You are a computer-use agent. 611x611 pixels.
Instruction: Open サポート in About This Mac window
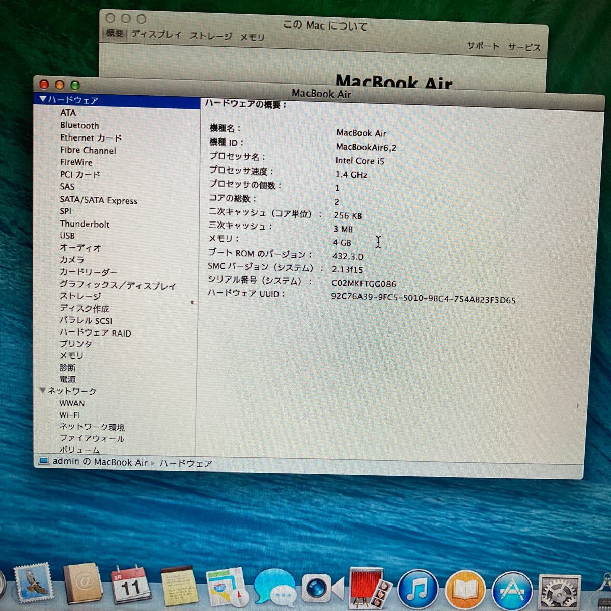point(483,46)
